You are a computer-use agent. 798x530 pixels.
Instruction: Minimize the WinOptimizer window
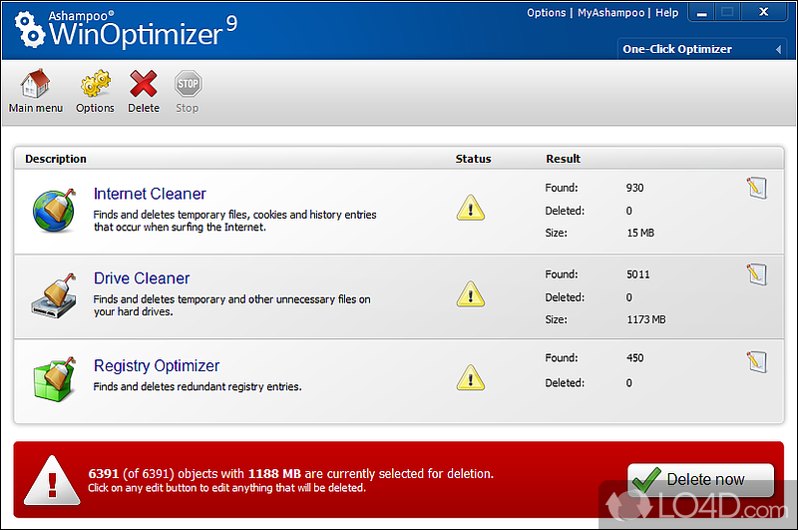(x=702, y=13)
